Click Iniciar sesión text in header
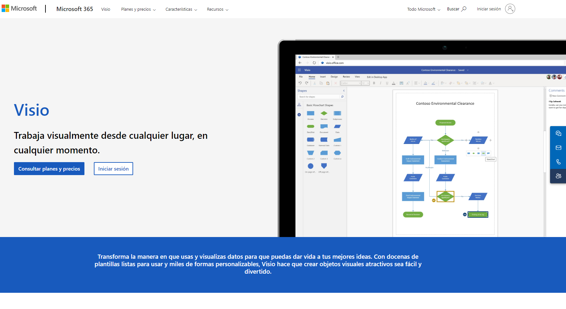This screenshot has width=566, height=309. [x=489, y=9]
